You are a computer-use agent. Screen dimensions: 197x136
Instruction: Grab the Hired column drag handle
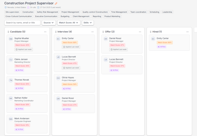pyautogui.click(x=151, y=32)
